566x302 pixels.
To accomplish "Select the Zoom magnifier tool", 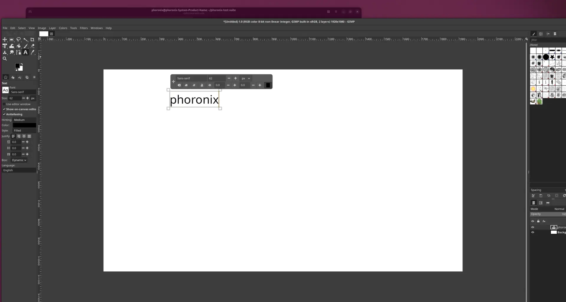I will pos(5,59).
